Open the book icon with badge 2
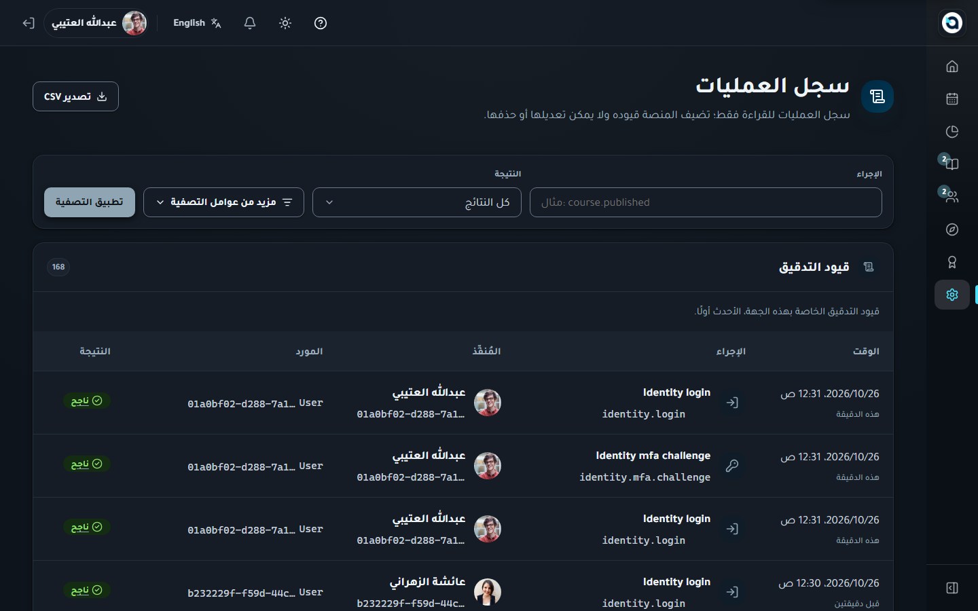This screenshot has height=611, width=978. 952,164
